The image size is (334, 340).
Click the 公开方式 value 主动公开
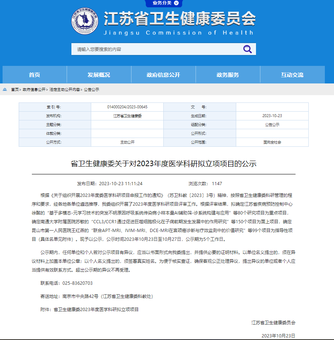127,142
